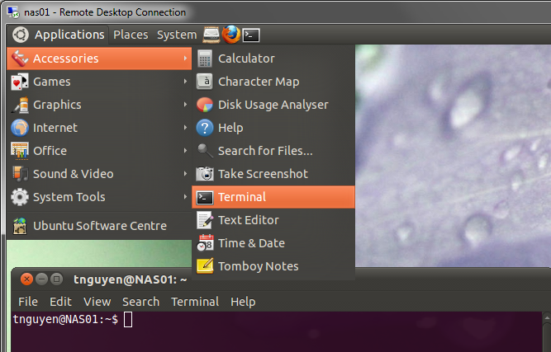551x352 pixels.
Task: Click the Ubuntu Software Centre icon
Action: (20, 226)
